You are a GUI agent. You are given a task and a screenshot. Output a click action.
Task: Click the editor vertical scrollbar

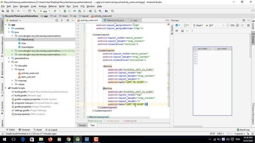(169, 77)
